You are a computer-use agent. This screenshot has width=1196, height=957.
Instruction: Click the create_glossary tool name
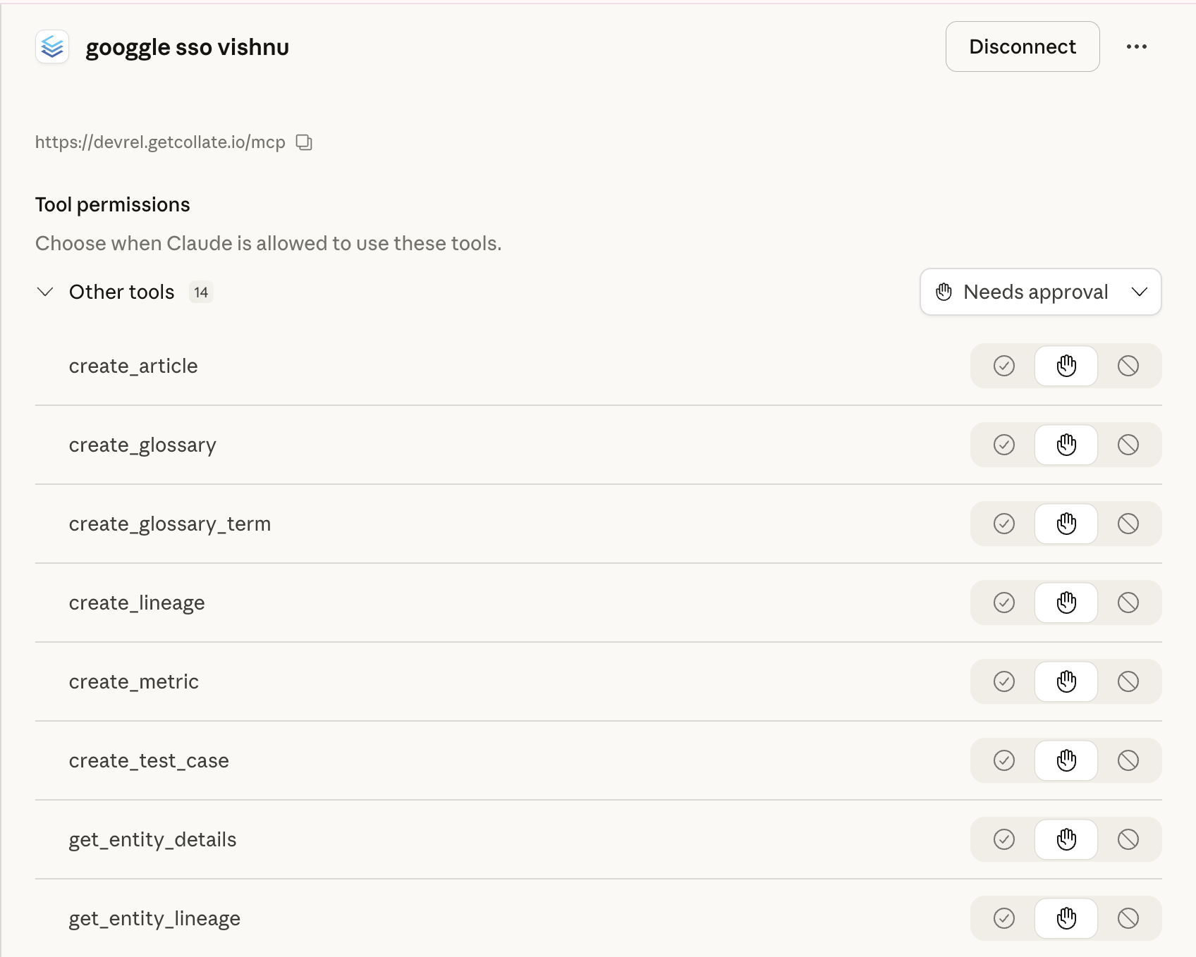(x=142, y=445)
